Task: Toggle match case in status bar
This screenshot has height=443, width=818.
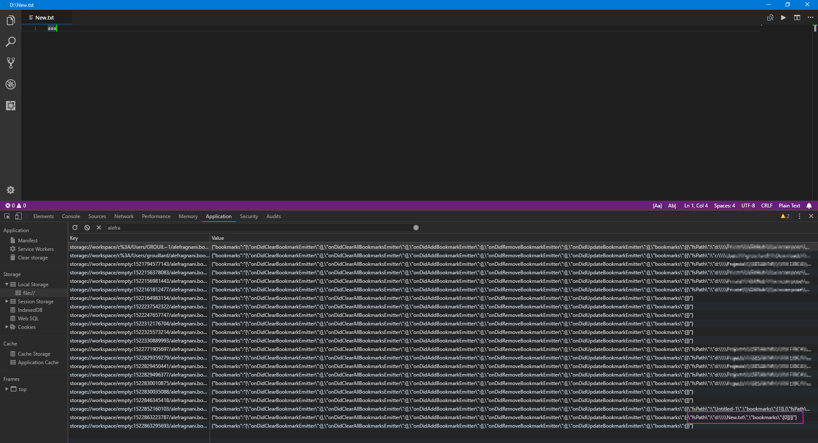Action: (x=657, y=205)
